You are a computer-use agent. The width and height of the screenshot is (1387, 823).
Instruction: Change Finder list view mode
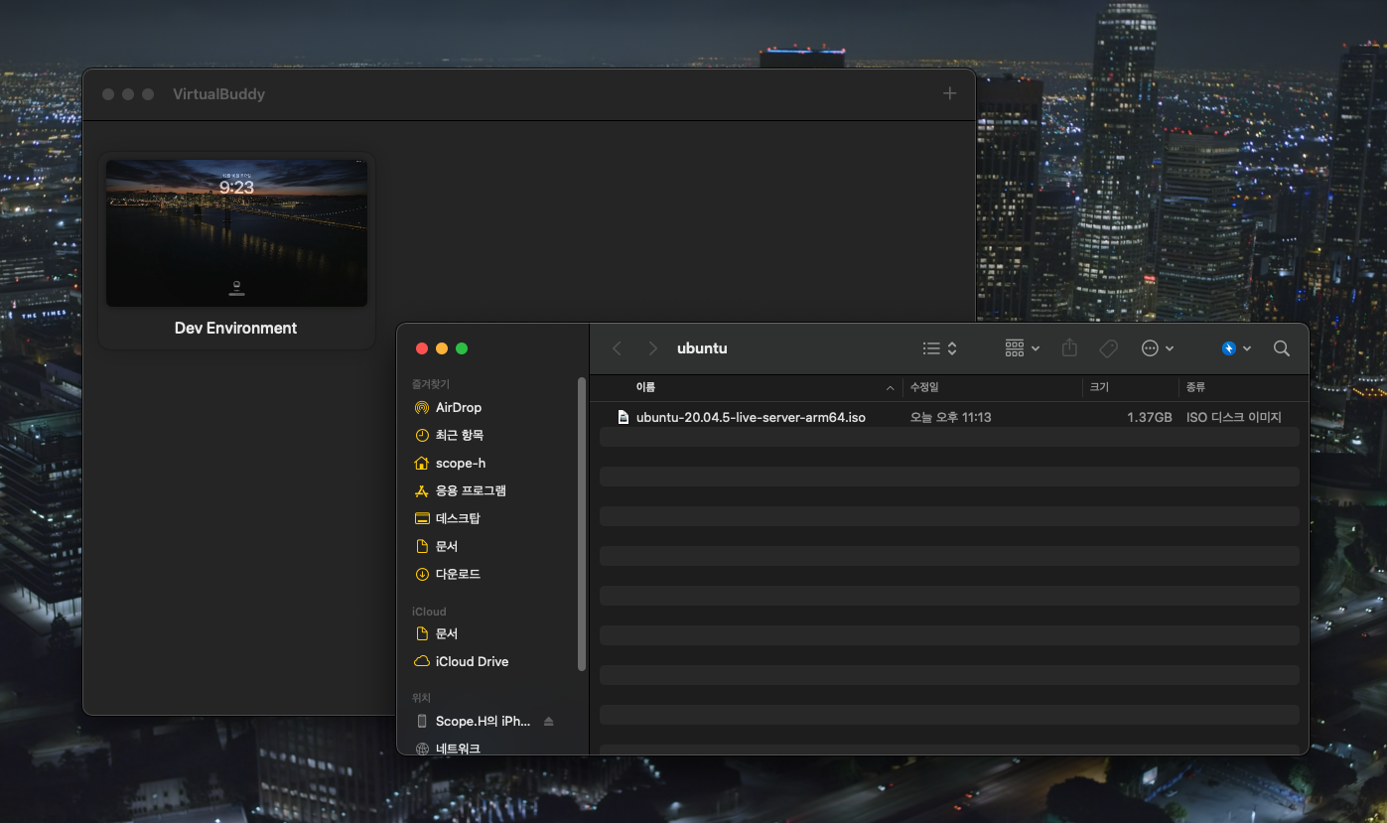coord(939,348)
